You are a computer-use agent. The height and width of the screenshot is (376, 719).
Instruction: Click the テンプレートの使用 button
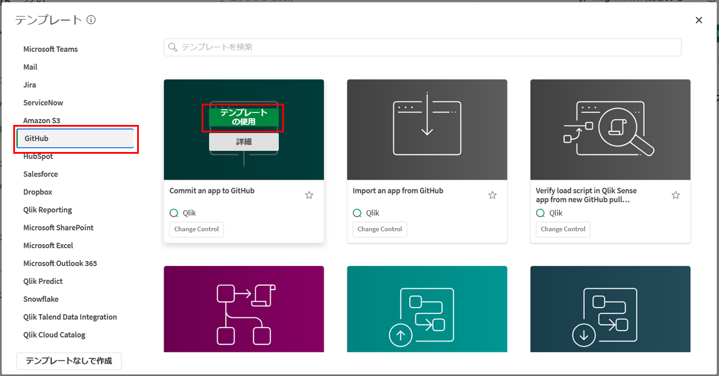click(243, 117)
